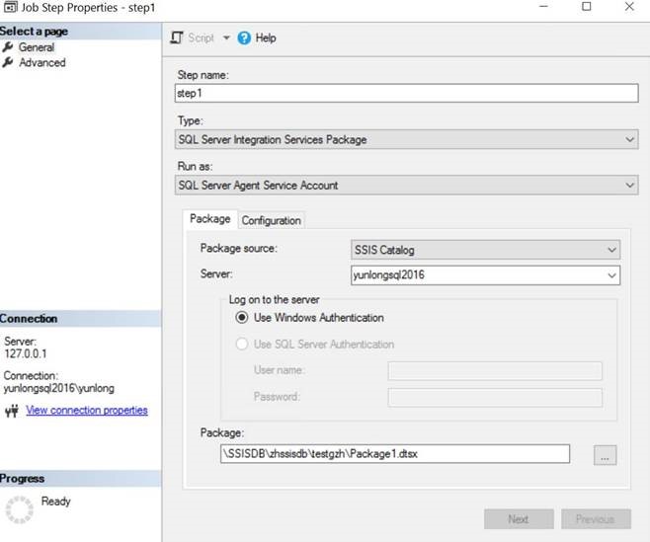Click the Job Step Properties window icon
Image resolution: width=650 pixels, height=542 pixels.
pos(9,7)
